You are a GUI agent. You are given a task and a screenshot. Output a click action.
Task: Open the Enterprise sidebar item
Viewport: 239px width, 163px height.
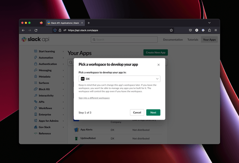pos(45,115)
